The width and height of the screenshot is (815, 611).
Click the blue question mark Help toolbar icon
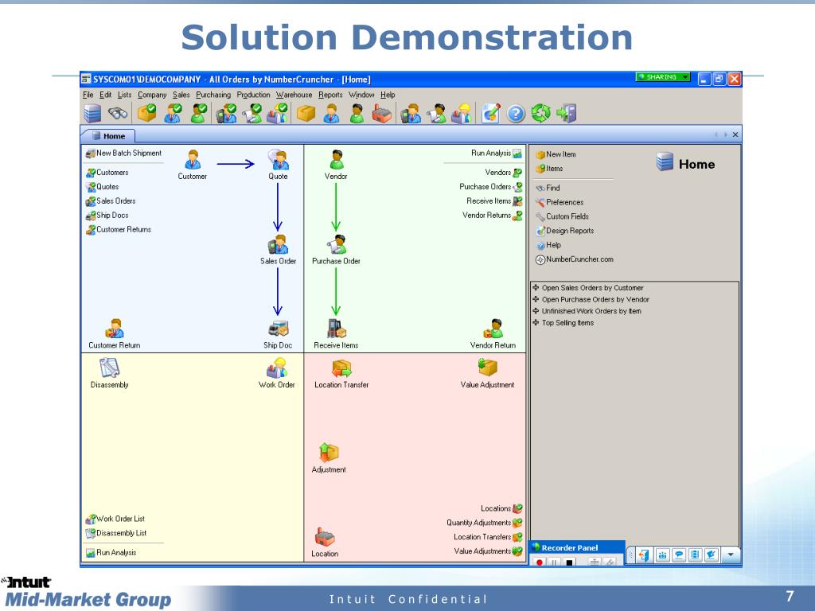tap(516, 113)
